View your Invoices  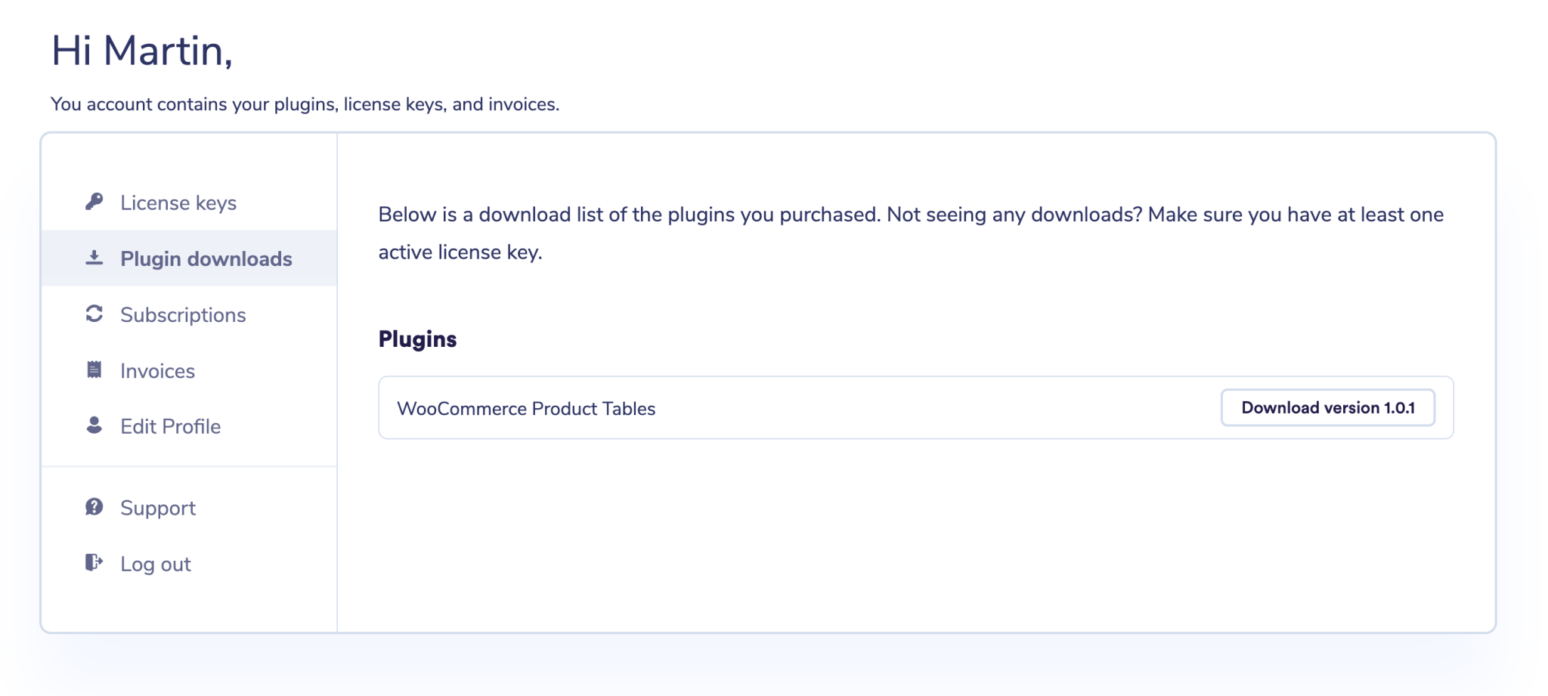[157, 370]
